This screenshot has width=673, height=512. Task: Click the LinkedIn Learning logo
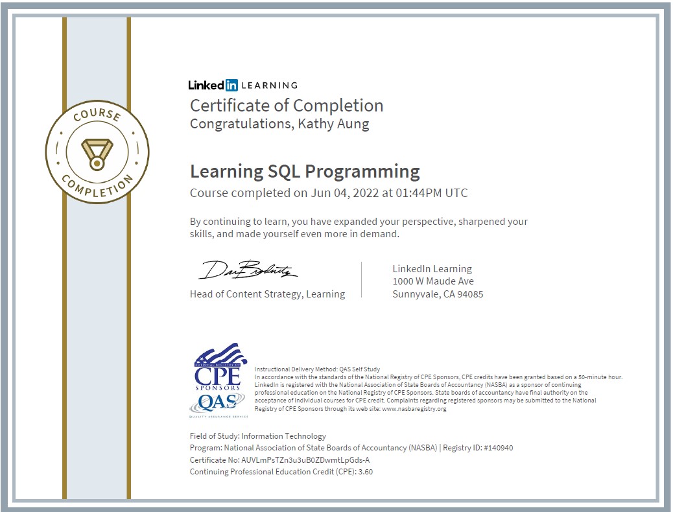click(x=243, y=85)
